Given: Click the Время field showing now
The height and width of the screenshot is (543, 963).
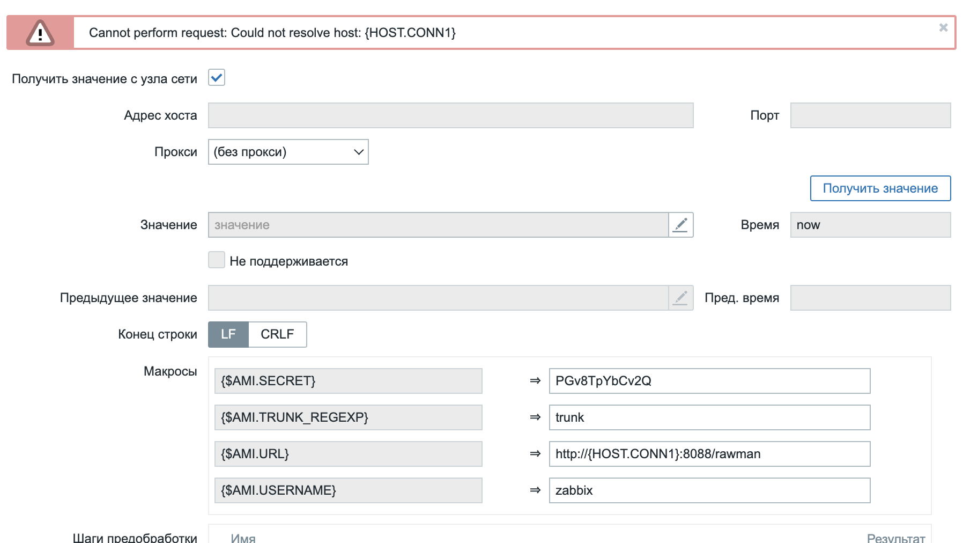Looking at the screenshot, I should point(870,225).
